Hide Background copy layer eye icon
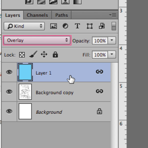This screenshot has width=148, height=148. [x=9, y=92]
